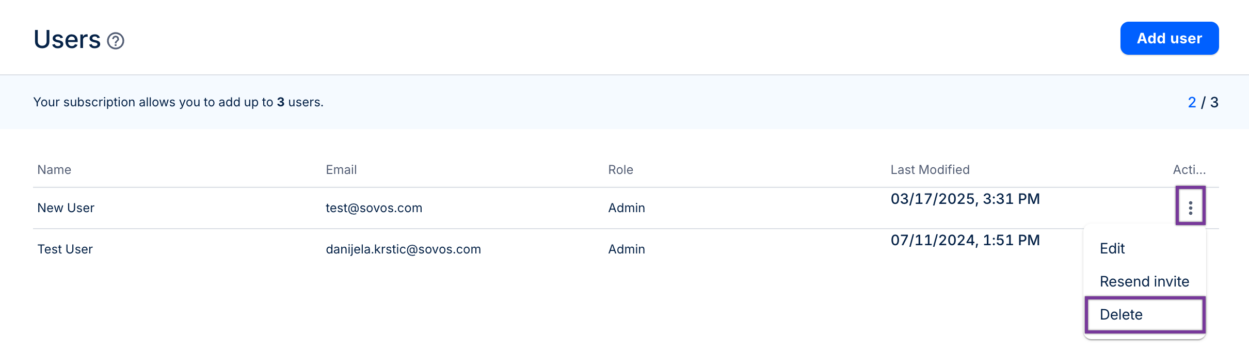Click the Admin role for New User
Screen dimensions: 1249x350
[627, 208]
